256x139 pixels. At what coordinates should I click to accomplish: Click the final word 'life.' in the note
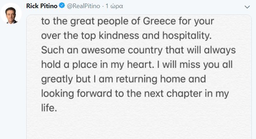(49, 108)
